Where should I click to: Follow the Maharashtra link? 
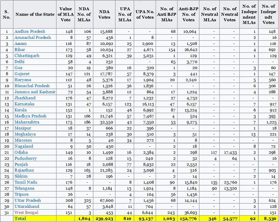click(x=27, y=122)
